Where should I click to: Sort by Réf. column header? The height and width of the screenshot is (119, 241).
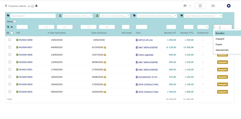(x=19, y=33)
